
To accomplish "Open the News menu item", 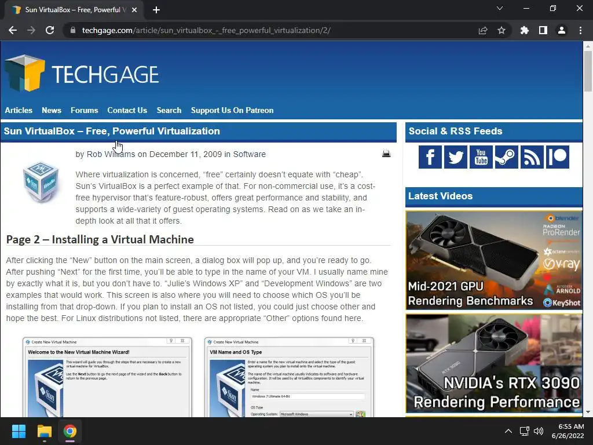I will pyautogui.click(x=52, y=110).
